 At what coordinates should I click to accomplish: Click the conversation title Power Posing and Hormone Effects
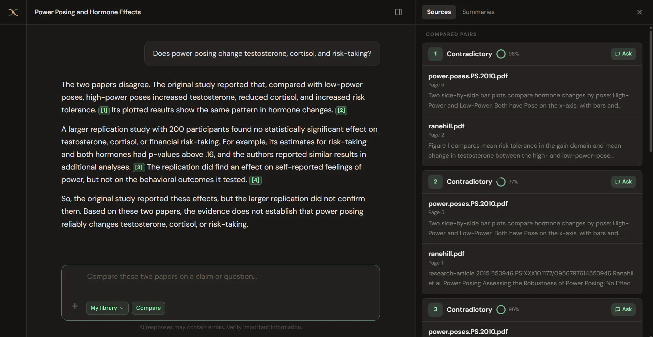(x=88, y=12)
